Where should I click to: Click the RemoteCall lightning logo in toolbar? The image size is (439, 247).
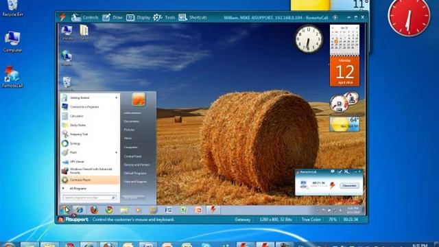pyautogui.click(x=62, y=17)
